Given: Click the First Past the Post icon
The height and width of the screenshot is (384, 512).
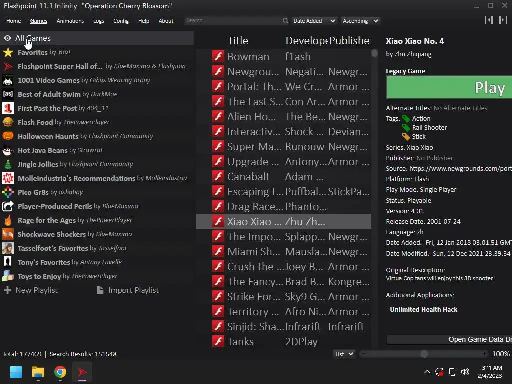Looking at the screenshot, I should point(8,108).
